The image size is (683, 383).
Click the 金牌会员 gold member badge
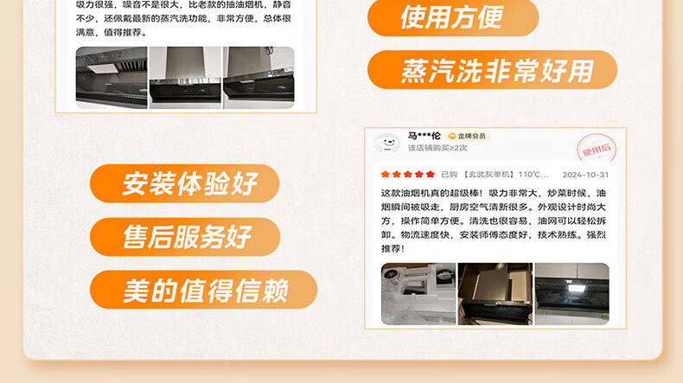pyautogui.click(x=469, y=136)
